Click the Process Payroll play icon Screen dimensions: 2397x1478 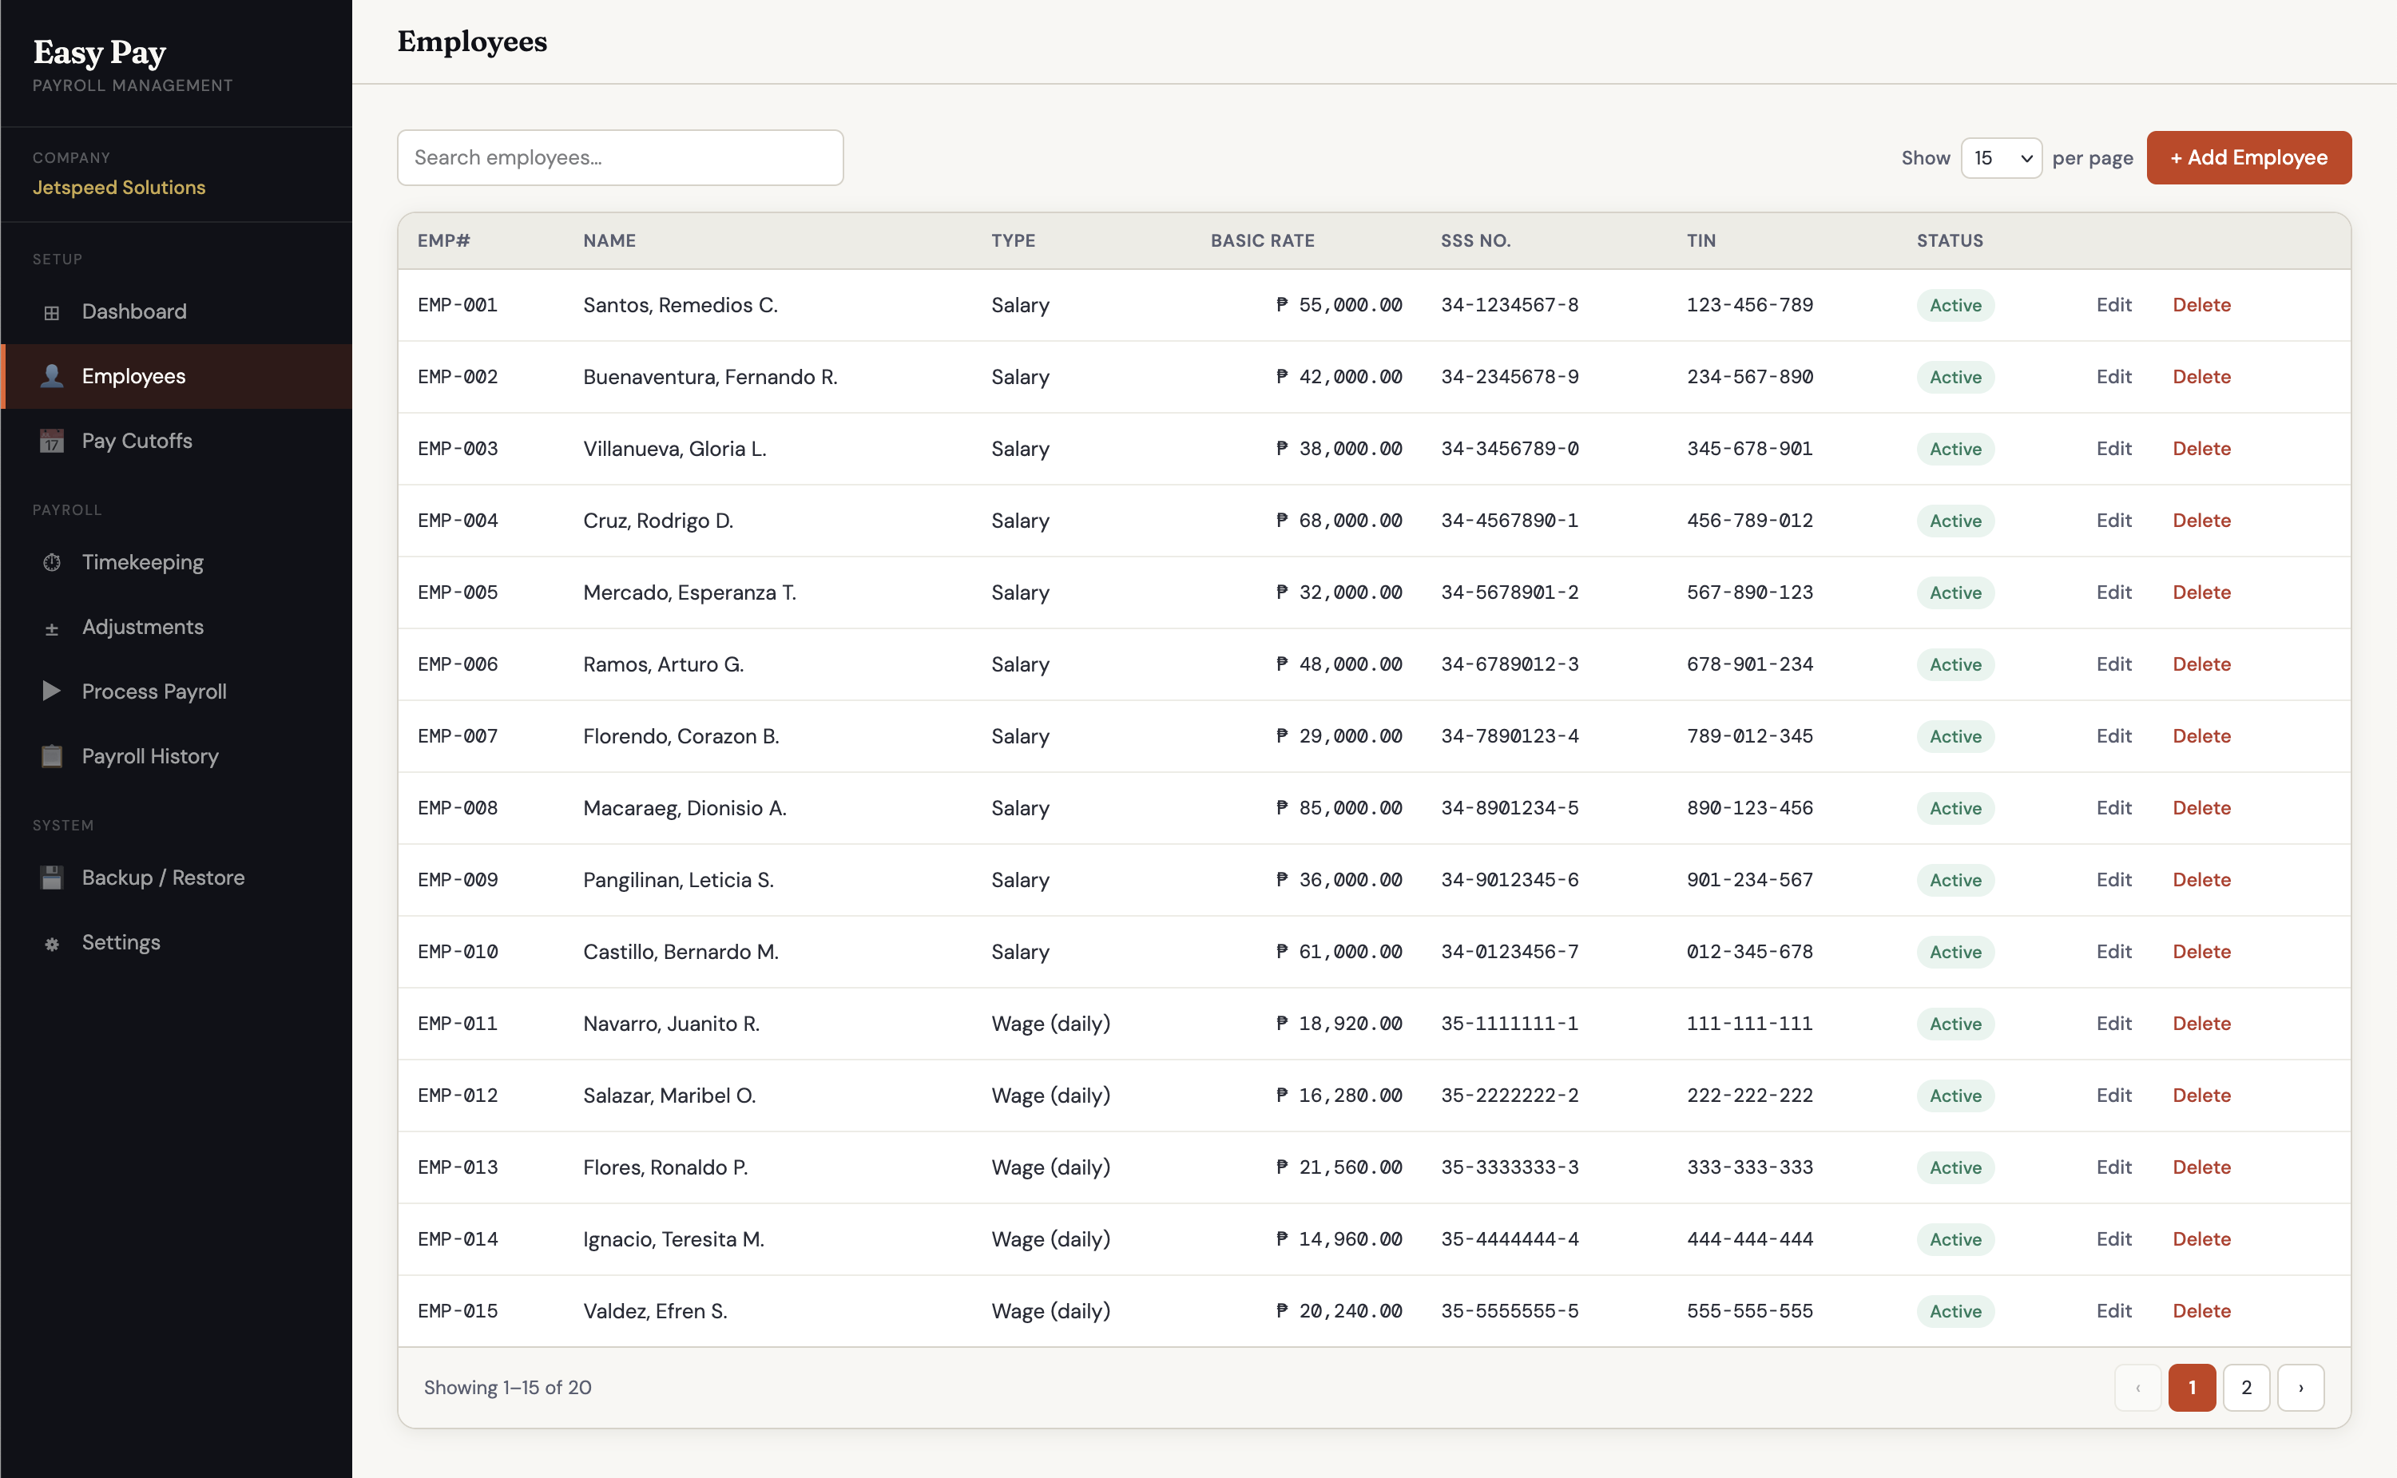pos(52,691)
